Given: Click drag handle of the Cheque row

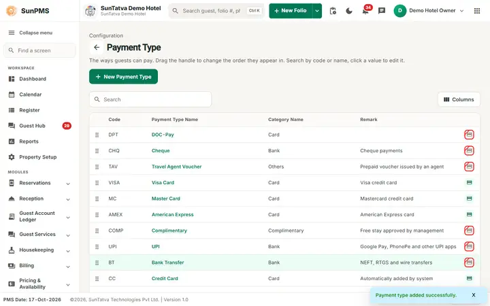Looking at the screenshot, I should tap(97, 151).
